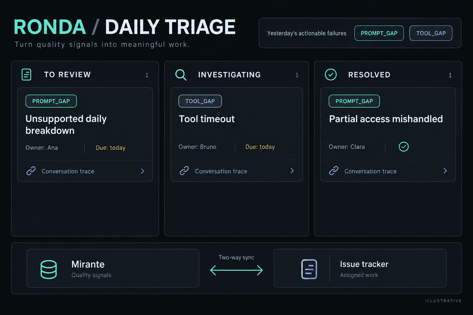Click Owner: Ana on the card

42,148
